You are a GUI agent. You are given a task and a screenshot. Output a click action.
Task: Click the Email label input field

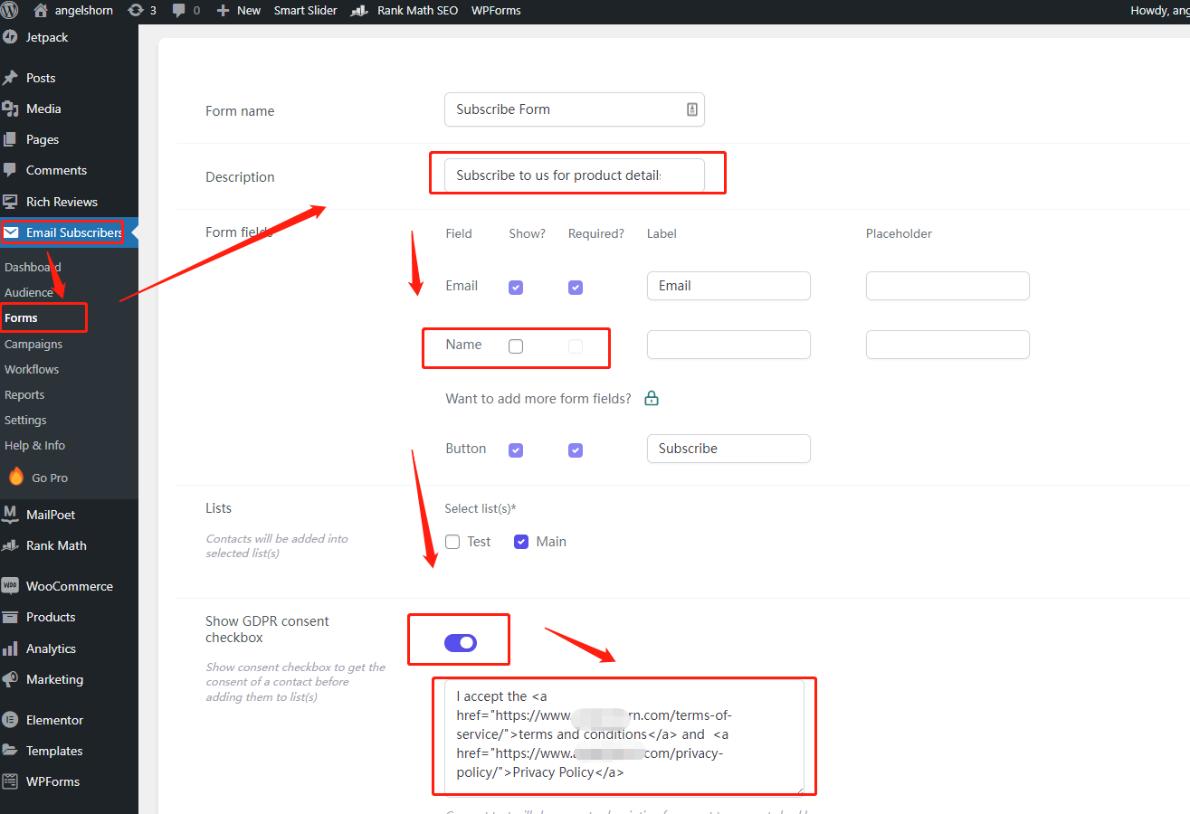click(x=728, y=286)
